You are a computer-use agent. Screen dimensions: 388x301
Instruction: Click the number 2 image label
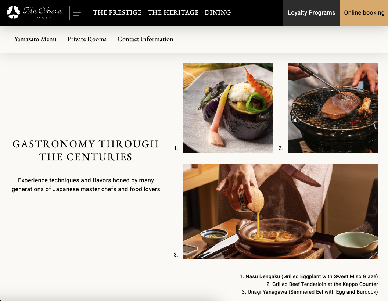pyautogui.click(x=280, y=148)
